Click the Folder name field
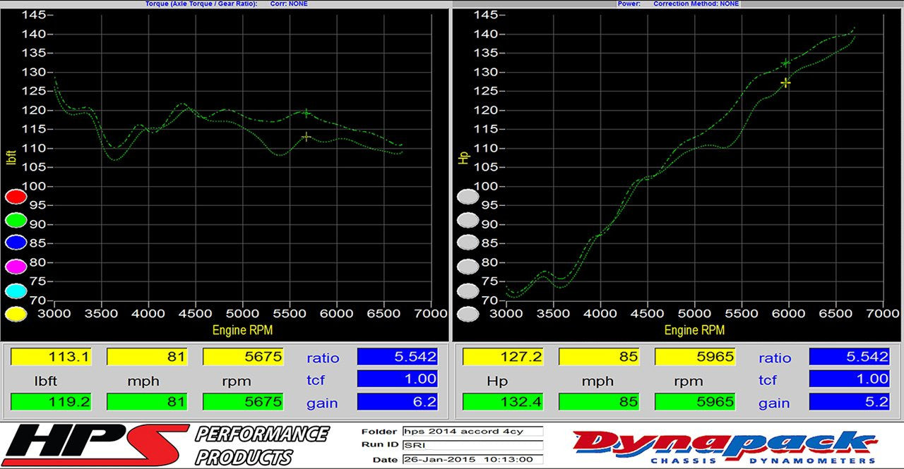Screen dimensions: 904x469 [x=472, y=432]
